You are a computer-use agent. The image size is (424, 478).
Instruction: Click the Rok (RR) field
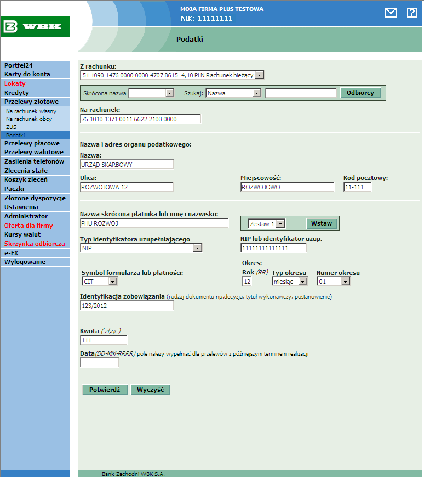[x=247, y=282]
